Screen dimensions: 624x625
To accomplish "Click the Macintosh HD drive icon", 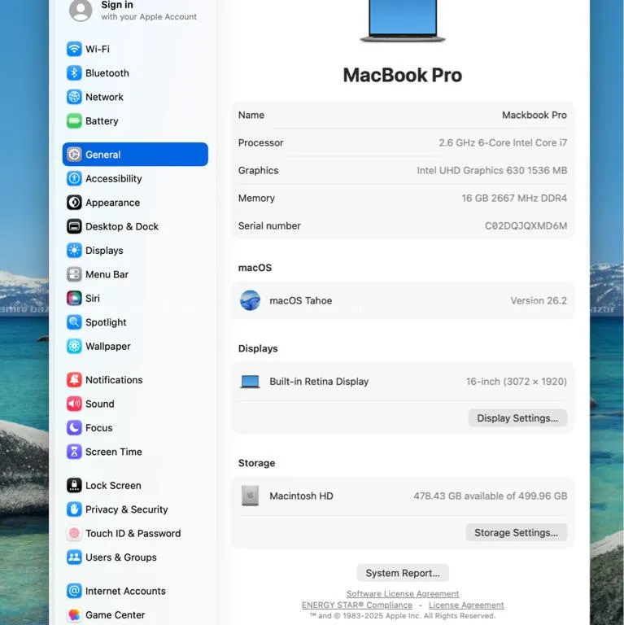I will point(251,496).
